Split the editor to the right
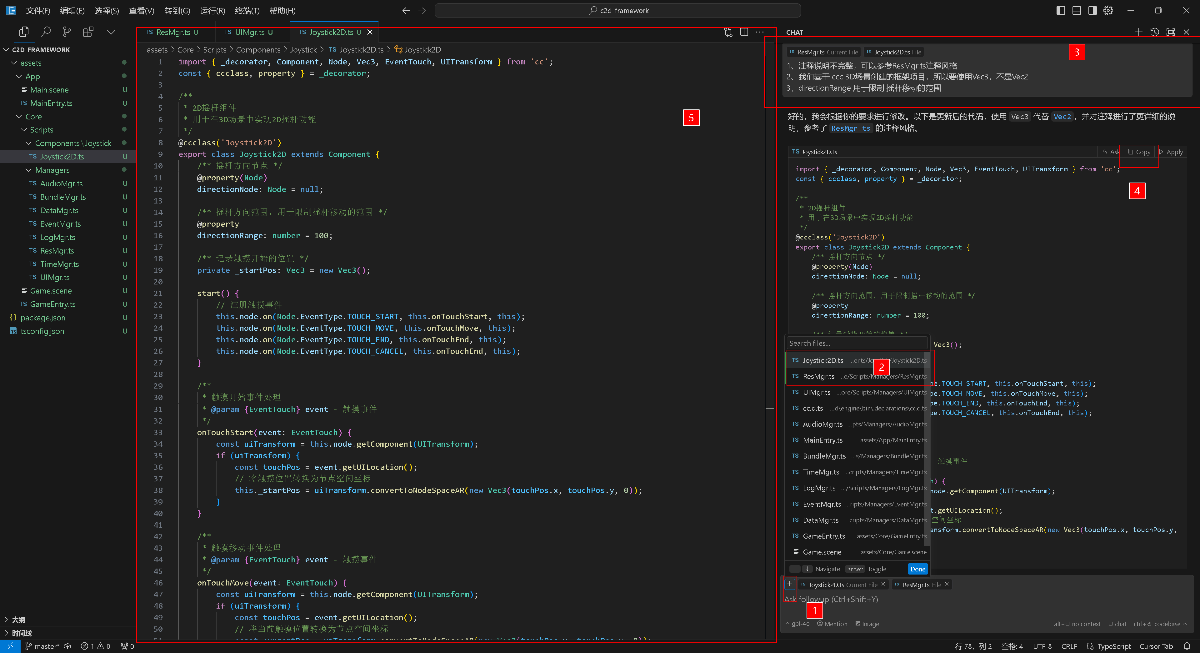The image size is (1200, 653). click(x=744, y=32)
